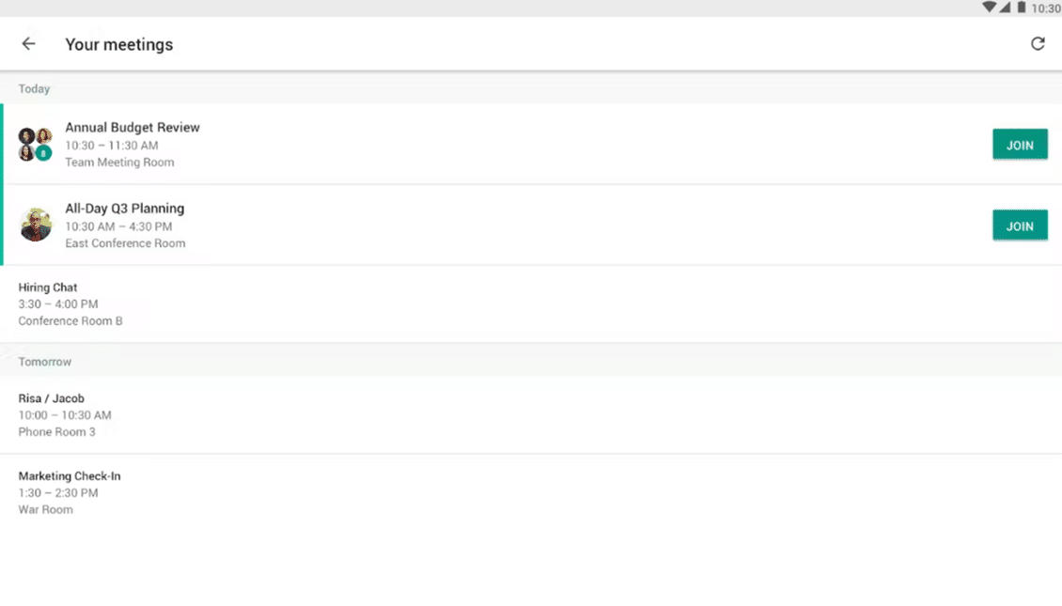Tap the Wi-Fi status icon
Viewport: 1062px width, 606px height.
coord(989,8)
